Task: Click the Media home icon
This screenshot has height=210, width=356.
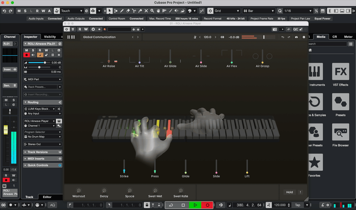Action: pyautogui.click(x=310, y=50)
